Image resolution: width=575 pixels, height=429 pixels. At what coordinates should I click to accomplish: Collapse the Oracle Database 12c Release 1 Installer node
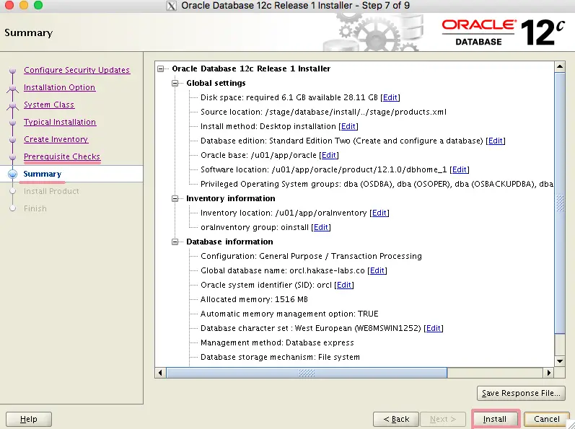[x=160, y=69]
